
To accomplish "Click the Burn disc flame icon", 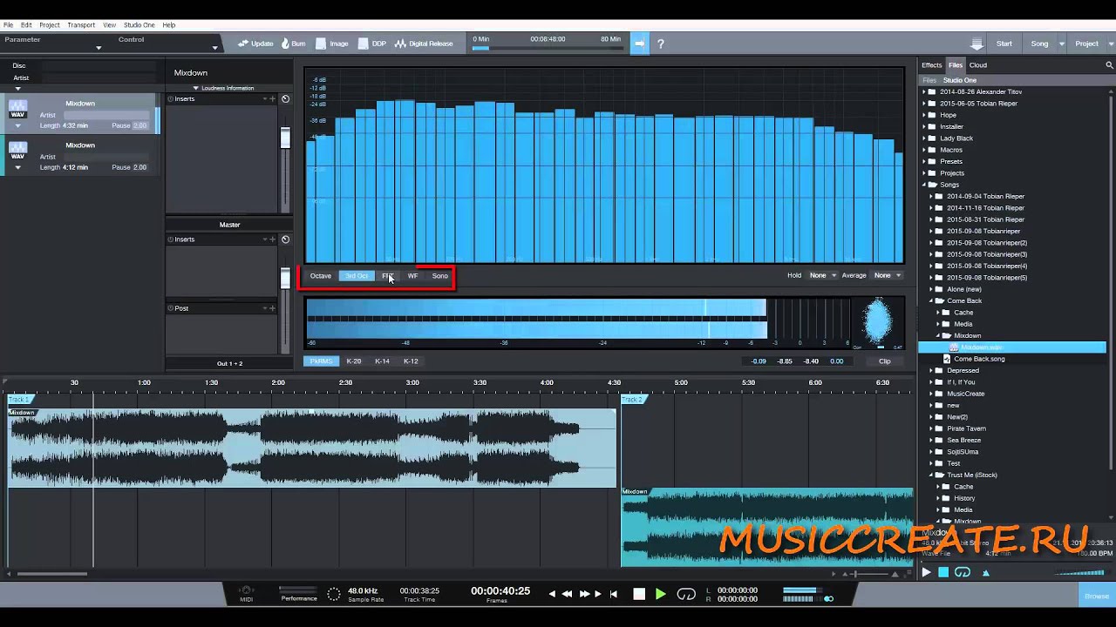I will point(286,44).
